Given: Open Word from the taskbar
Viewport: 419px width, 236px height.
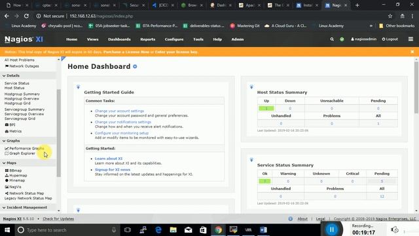Looking at the screenshot, I should 263,230.
